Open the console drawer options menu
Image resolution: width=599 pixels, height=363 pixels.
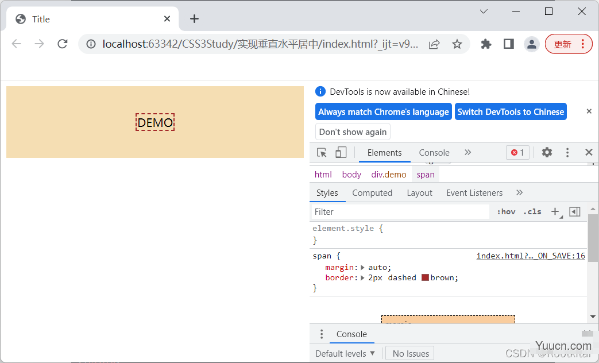coord(321,334)
